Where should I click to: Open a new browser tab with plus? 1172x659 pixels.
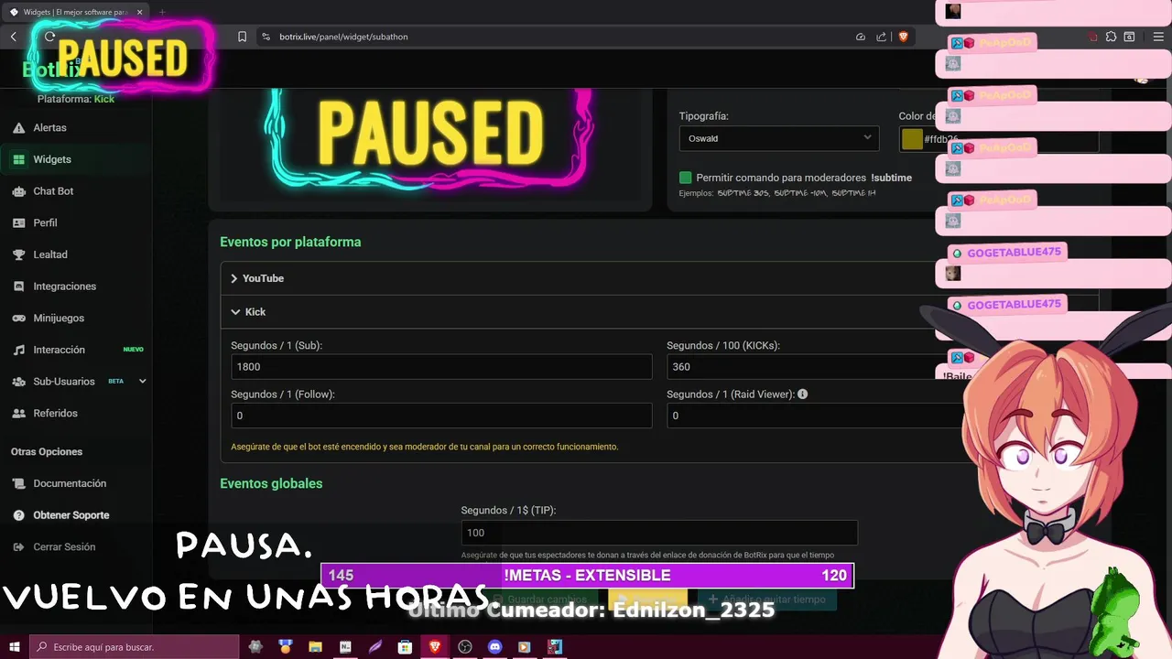pos(162,12)
